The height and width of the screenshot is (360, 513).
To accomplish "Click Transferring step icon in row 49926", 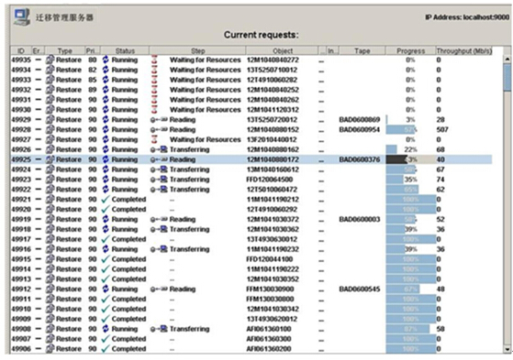I will (x=159, y=149).
